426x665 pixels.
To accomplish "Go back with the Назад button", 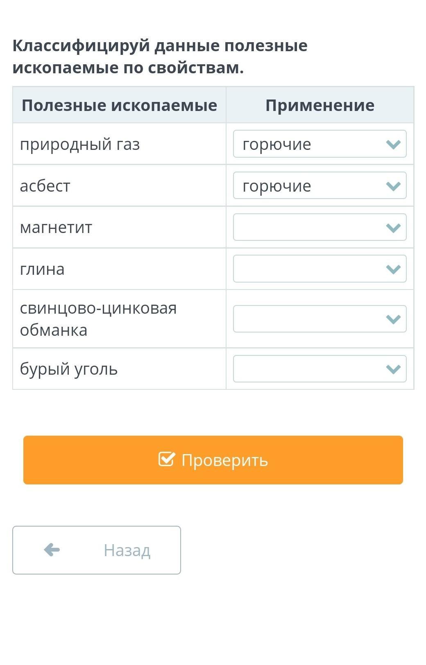I will click(97, 550).
